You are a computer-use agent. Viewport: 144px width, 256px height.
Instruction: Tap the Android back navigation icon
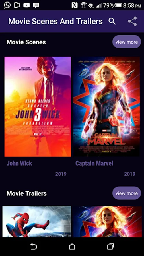point(34,246)
